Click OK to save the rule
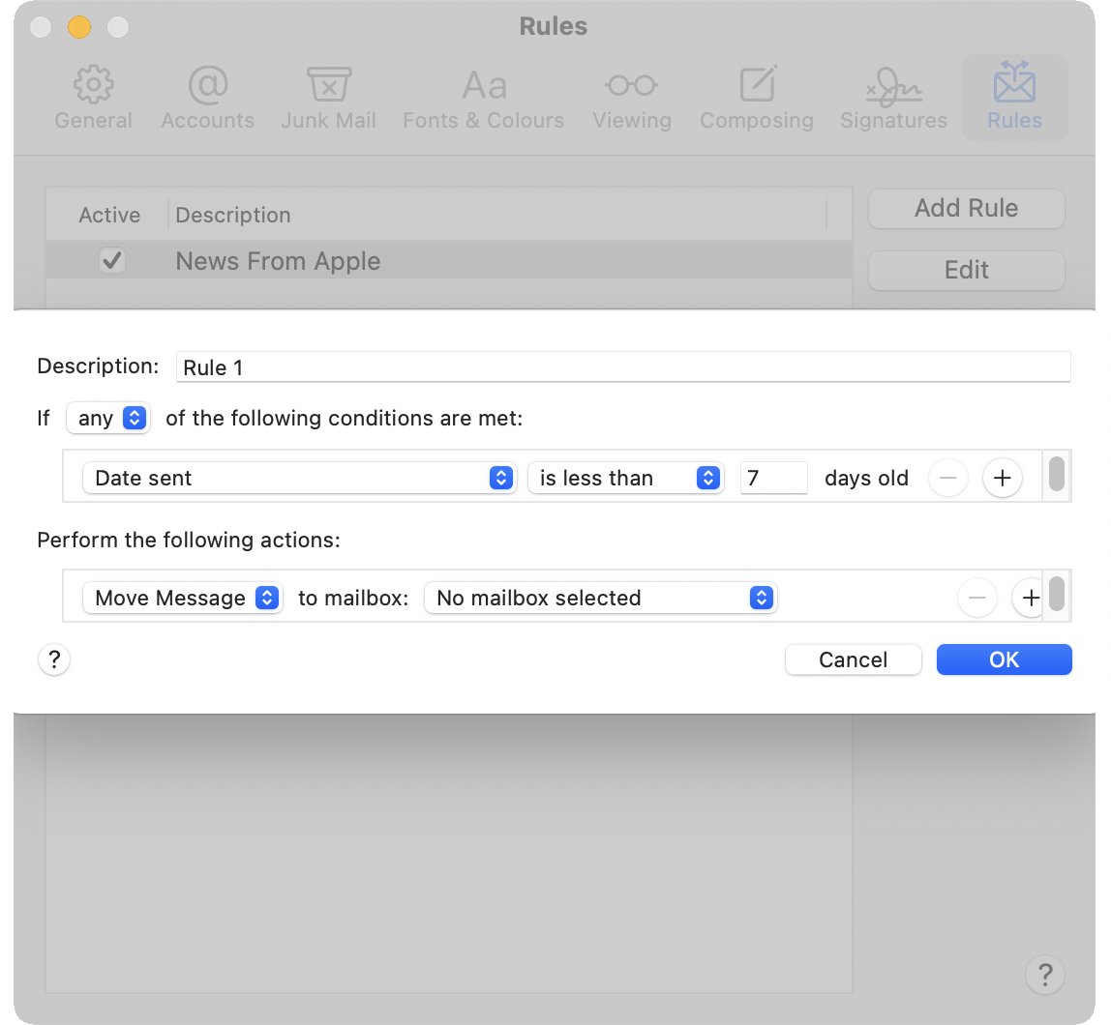Screen dimensions: 1111x1025 click(1004, 659)
